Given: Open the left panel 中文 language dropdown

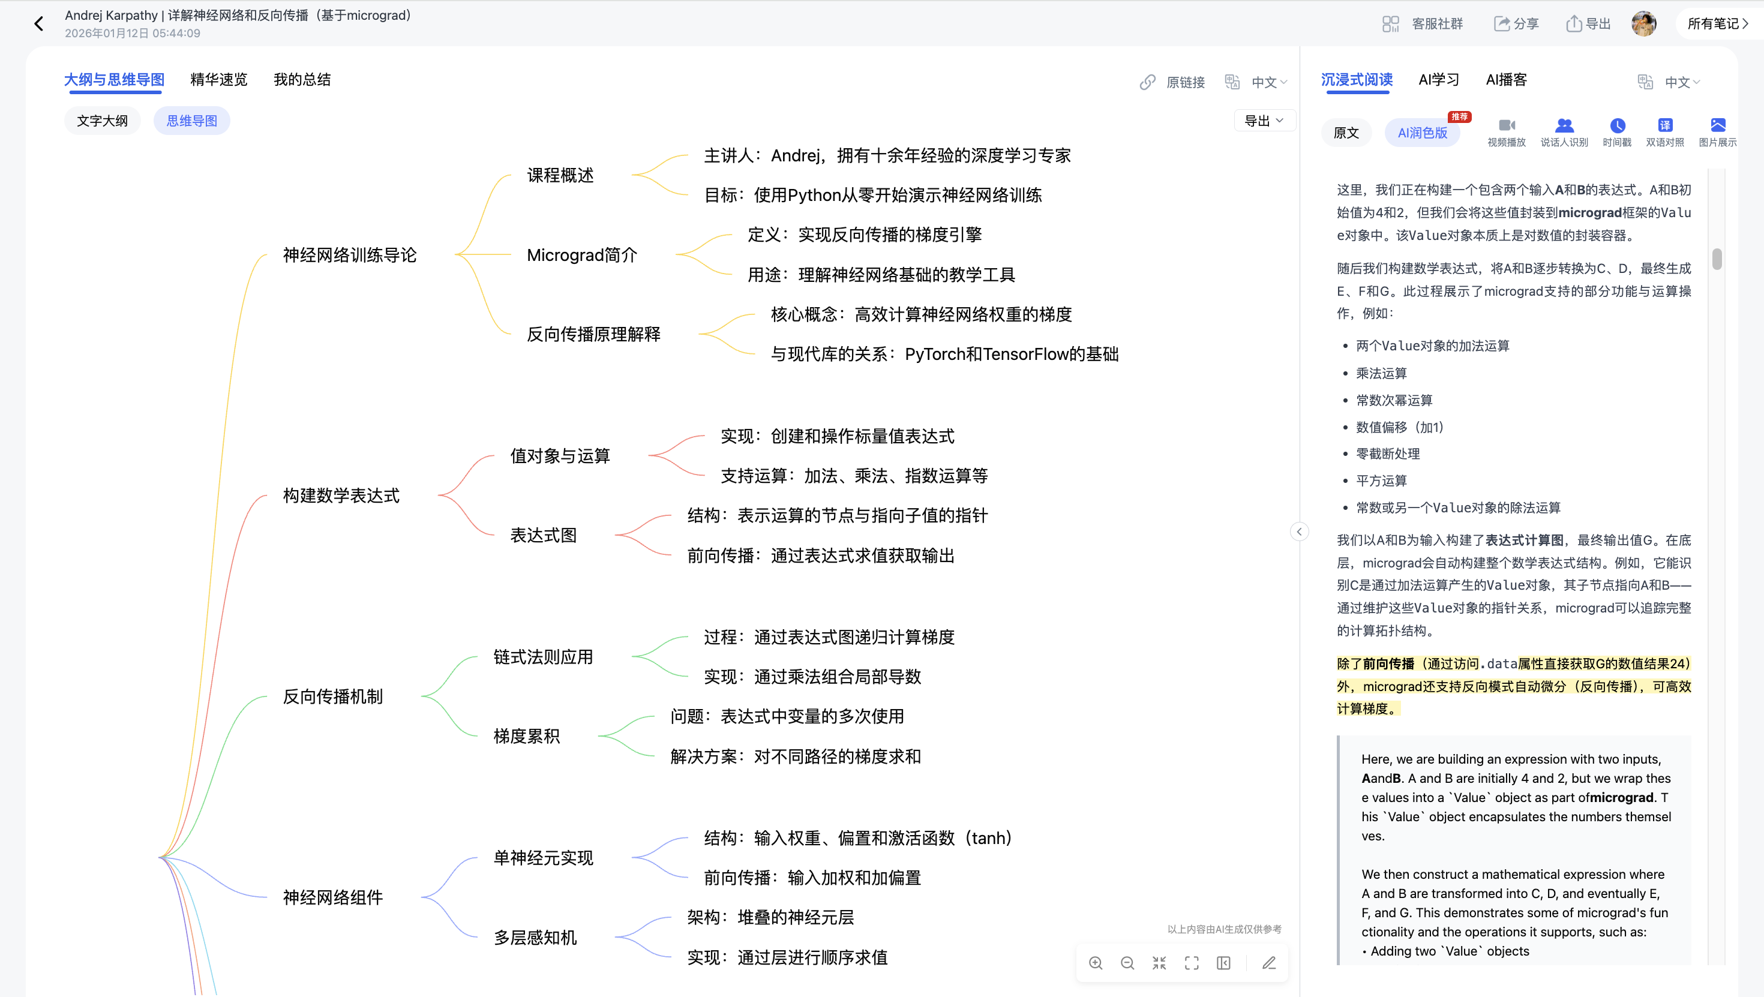Looking at the screenshot, I should pyautogui.click(x=1269, y=82).
